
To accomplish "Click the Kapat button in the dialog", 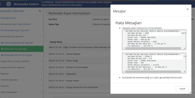I will point(182,89).
